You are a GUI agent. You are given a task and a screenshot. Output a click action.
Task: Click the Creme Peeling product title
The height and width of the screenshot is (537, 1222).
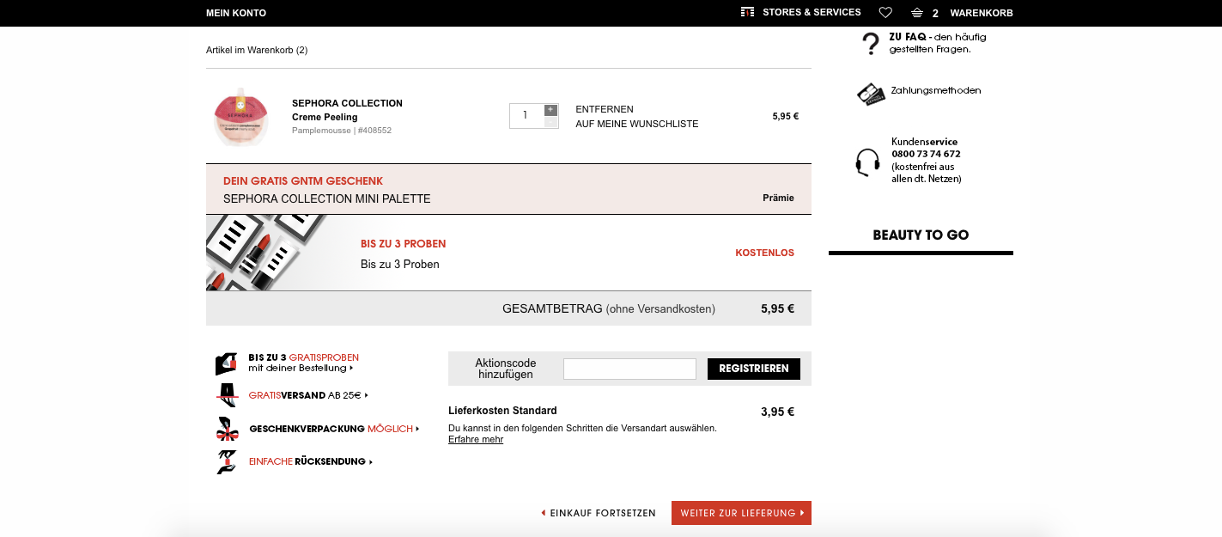click(325, 117)
